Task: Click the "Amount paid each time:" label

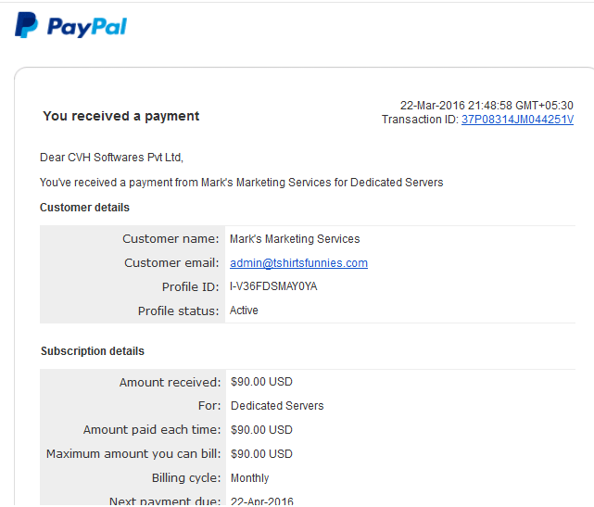Action: click(x=152, y=430)
